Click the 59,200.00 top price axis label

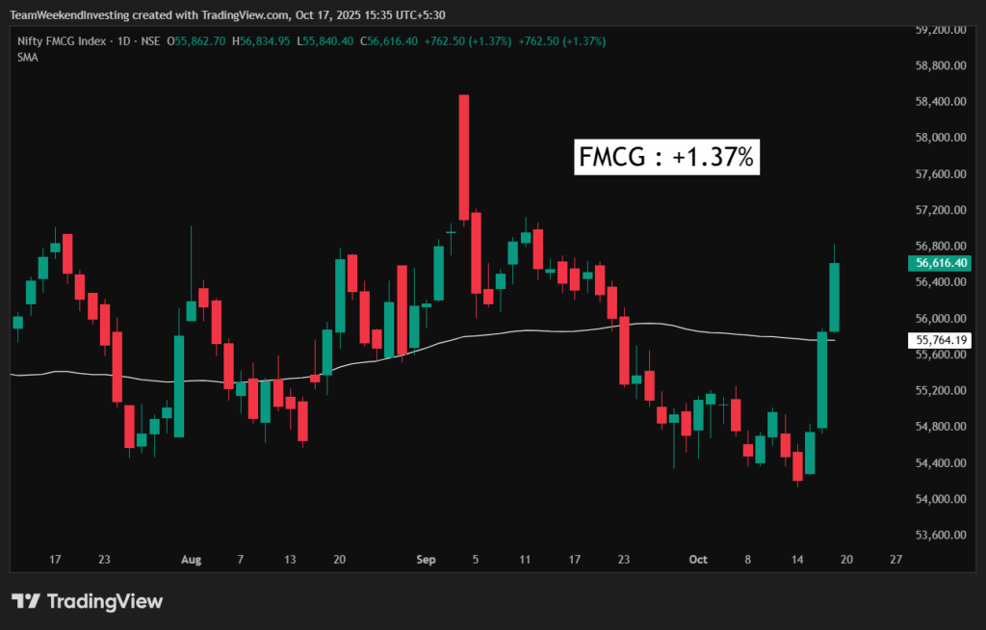[x=939, y=30]
